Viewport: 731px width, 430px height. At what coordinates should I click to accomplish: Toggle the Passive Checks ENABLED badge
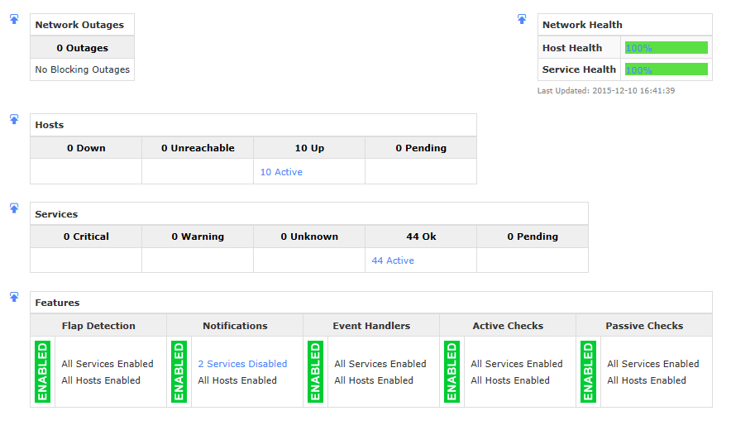click(x=589, y=371)
